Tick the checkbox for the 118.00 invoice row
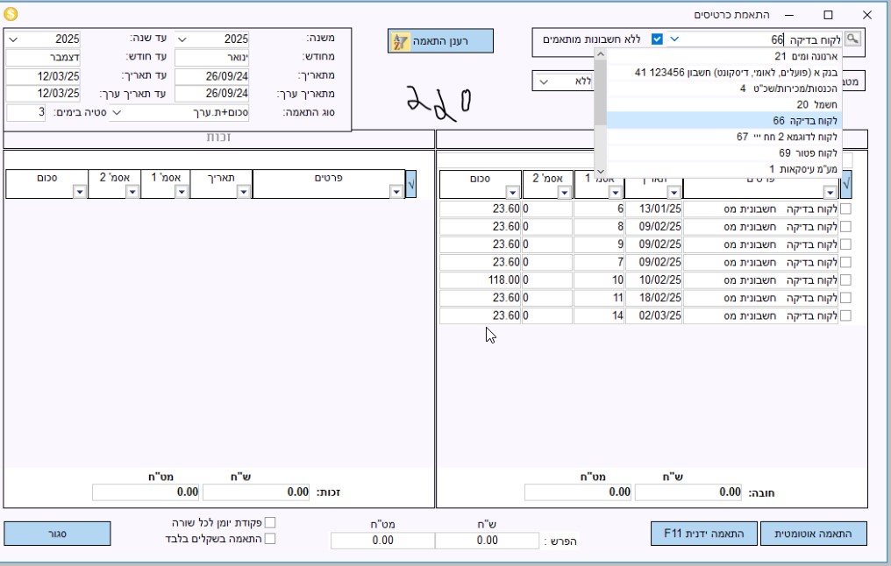 (845, 280)
